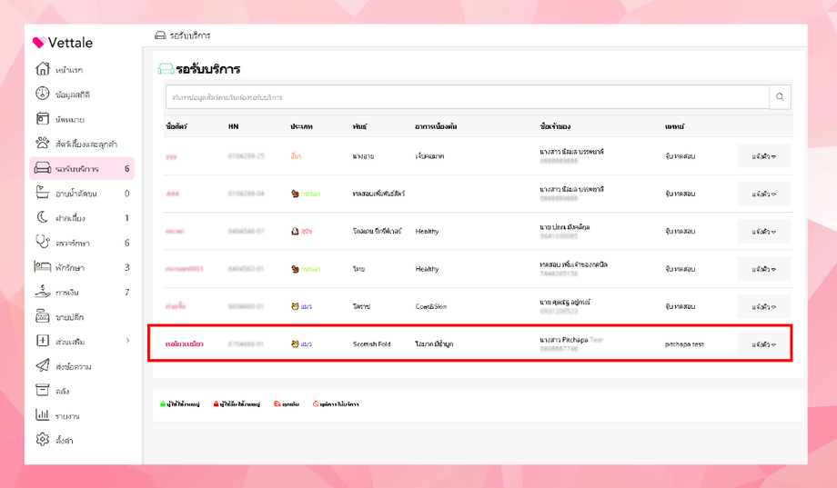Open inventory archive box icon
Viewport: 837px width, 488px height.
(42, 391)
